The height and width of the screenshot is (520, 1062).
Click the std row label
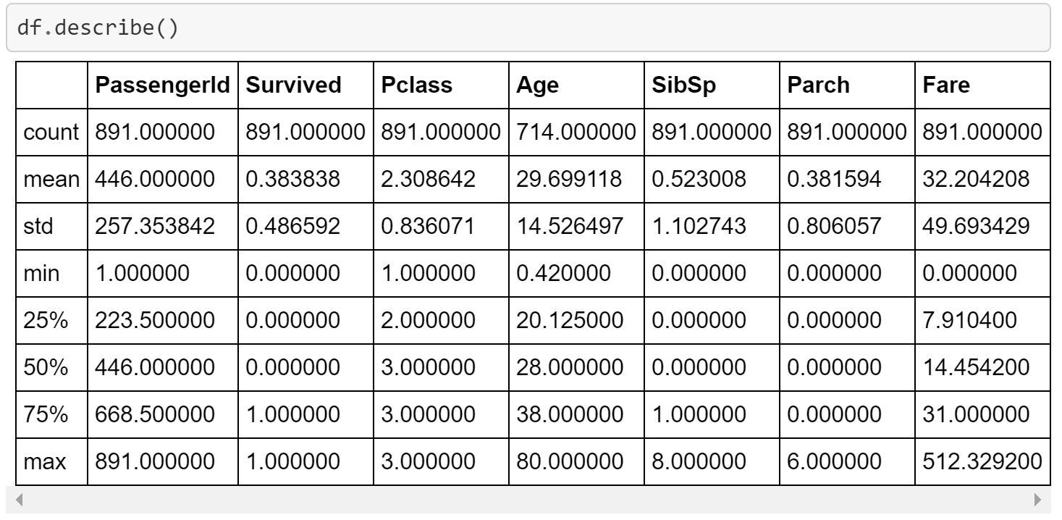pyautogui.click(x=39, y=227)
